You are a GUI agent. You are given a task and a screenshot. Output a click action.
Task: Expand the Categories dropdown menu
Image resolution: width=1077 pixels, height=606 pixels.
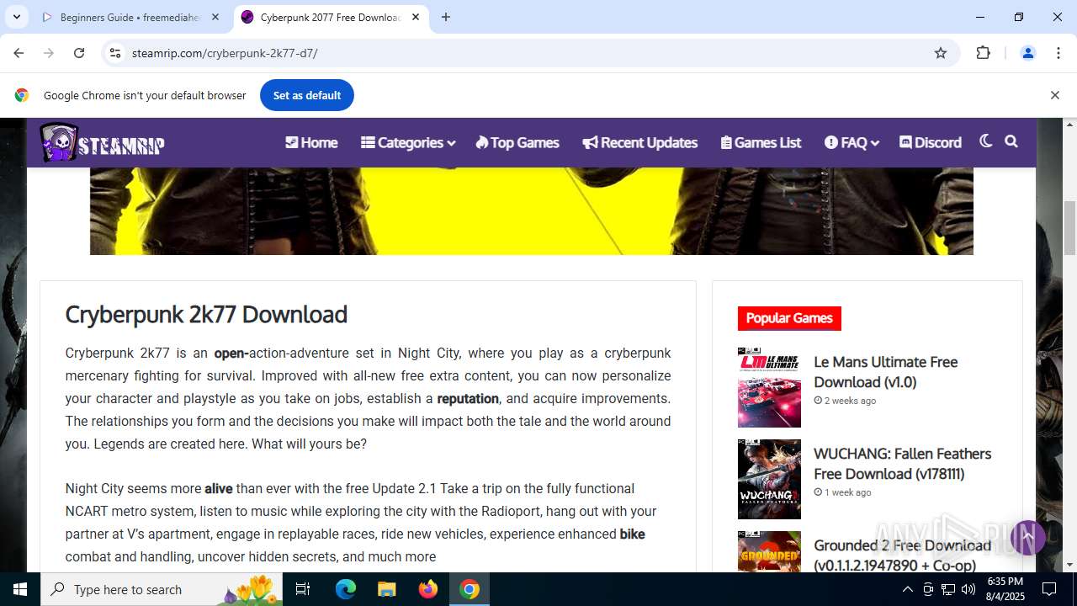408,142
